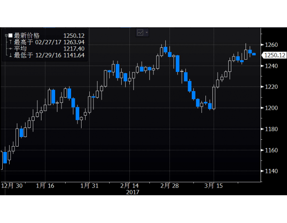Click the 平均 average line icon
The width and height of the screenshot is (287, 223).
tap(10, 49)
